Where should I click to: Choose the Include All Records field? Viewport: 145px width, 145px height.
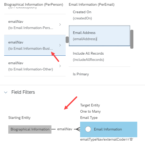(x=100, y=56)
